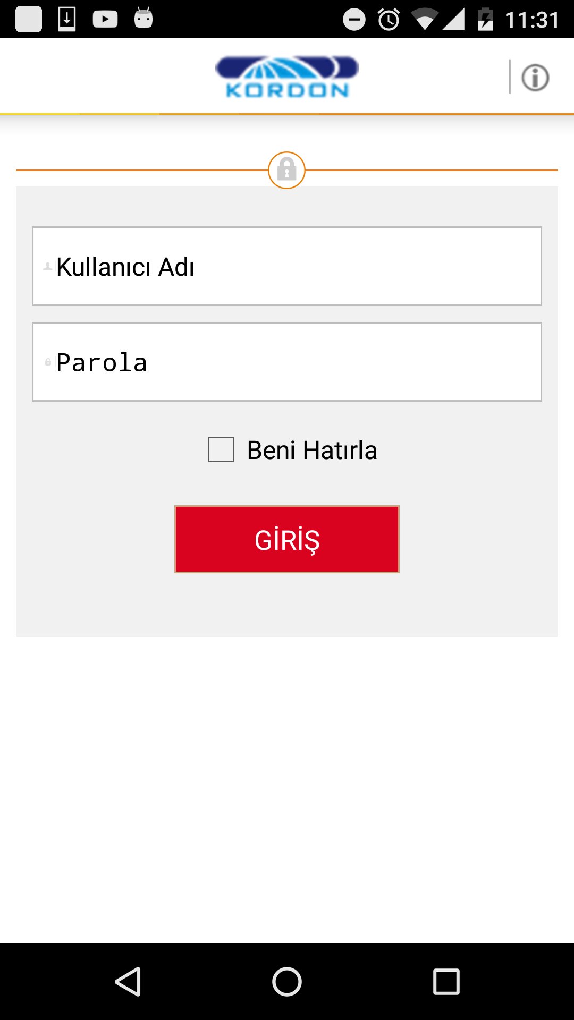The height and width of the screenshot is (1020, 574).
Task: Tap the Android back navigation button
Action: (128, 981)
